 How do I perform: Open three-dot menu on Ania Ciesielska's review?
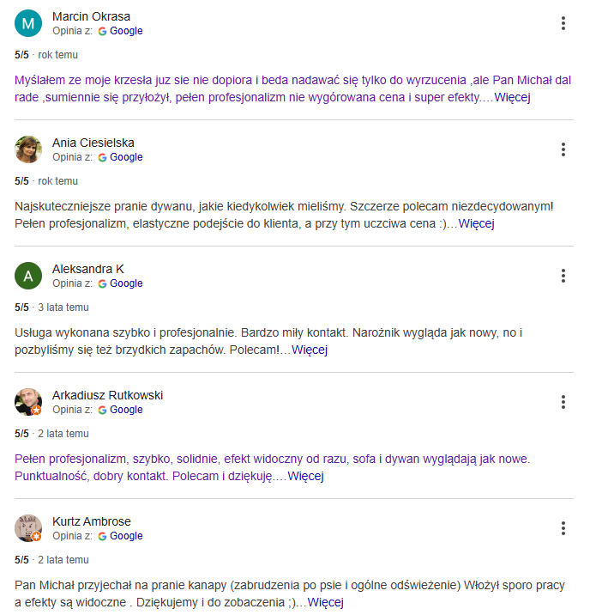point(563,149)
